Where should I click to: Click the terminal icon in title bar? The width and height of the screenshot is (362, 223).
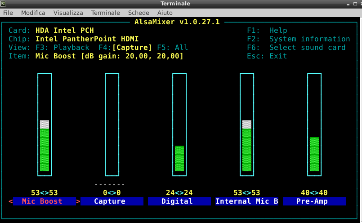click(3, 4)
